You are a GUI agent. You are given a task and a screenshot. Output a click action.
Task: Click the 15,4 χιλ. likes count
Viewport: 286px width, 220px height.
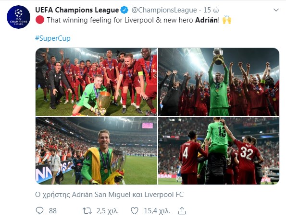pos(157,211)
